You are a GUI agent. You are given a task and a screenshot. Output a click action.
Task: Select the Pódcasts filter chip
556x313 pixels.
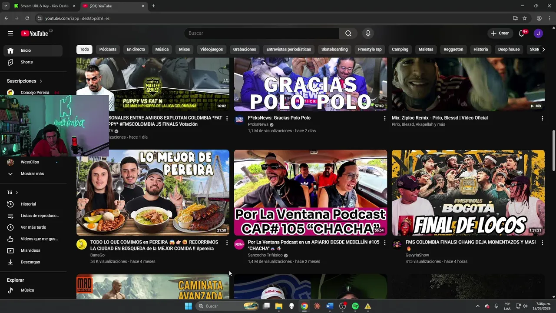coord(108,50)
